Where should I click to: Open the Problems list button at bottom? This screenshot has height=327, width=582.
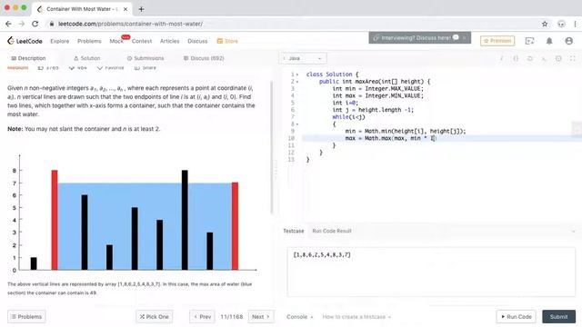click(x=26, y=317)
